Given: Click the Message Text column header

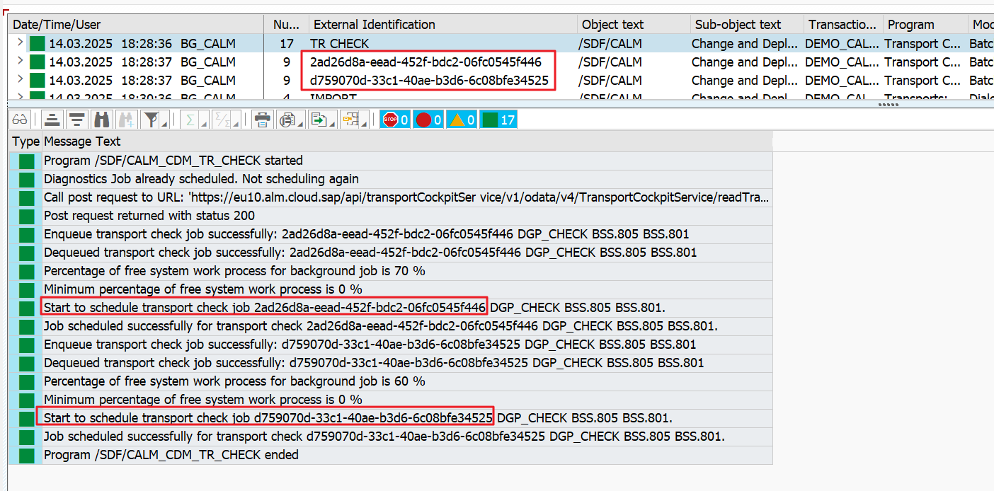Looking at the screenshot, I should click(82, 141).
